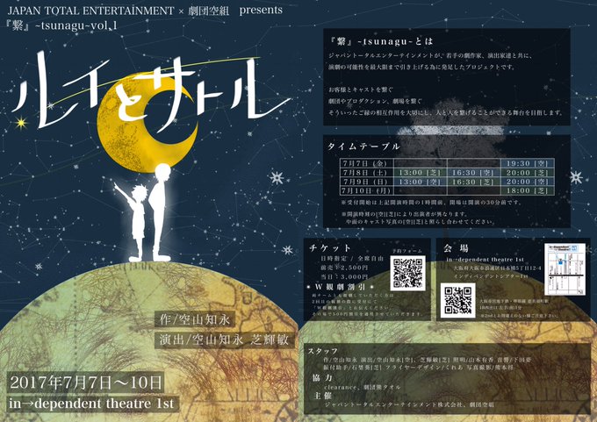
Task: Click the 演出/空山知永 芝輝敏 credit box
Action: tap(225, 340)
